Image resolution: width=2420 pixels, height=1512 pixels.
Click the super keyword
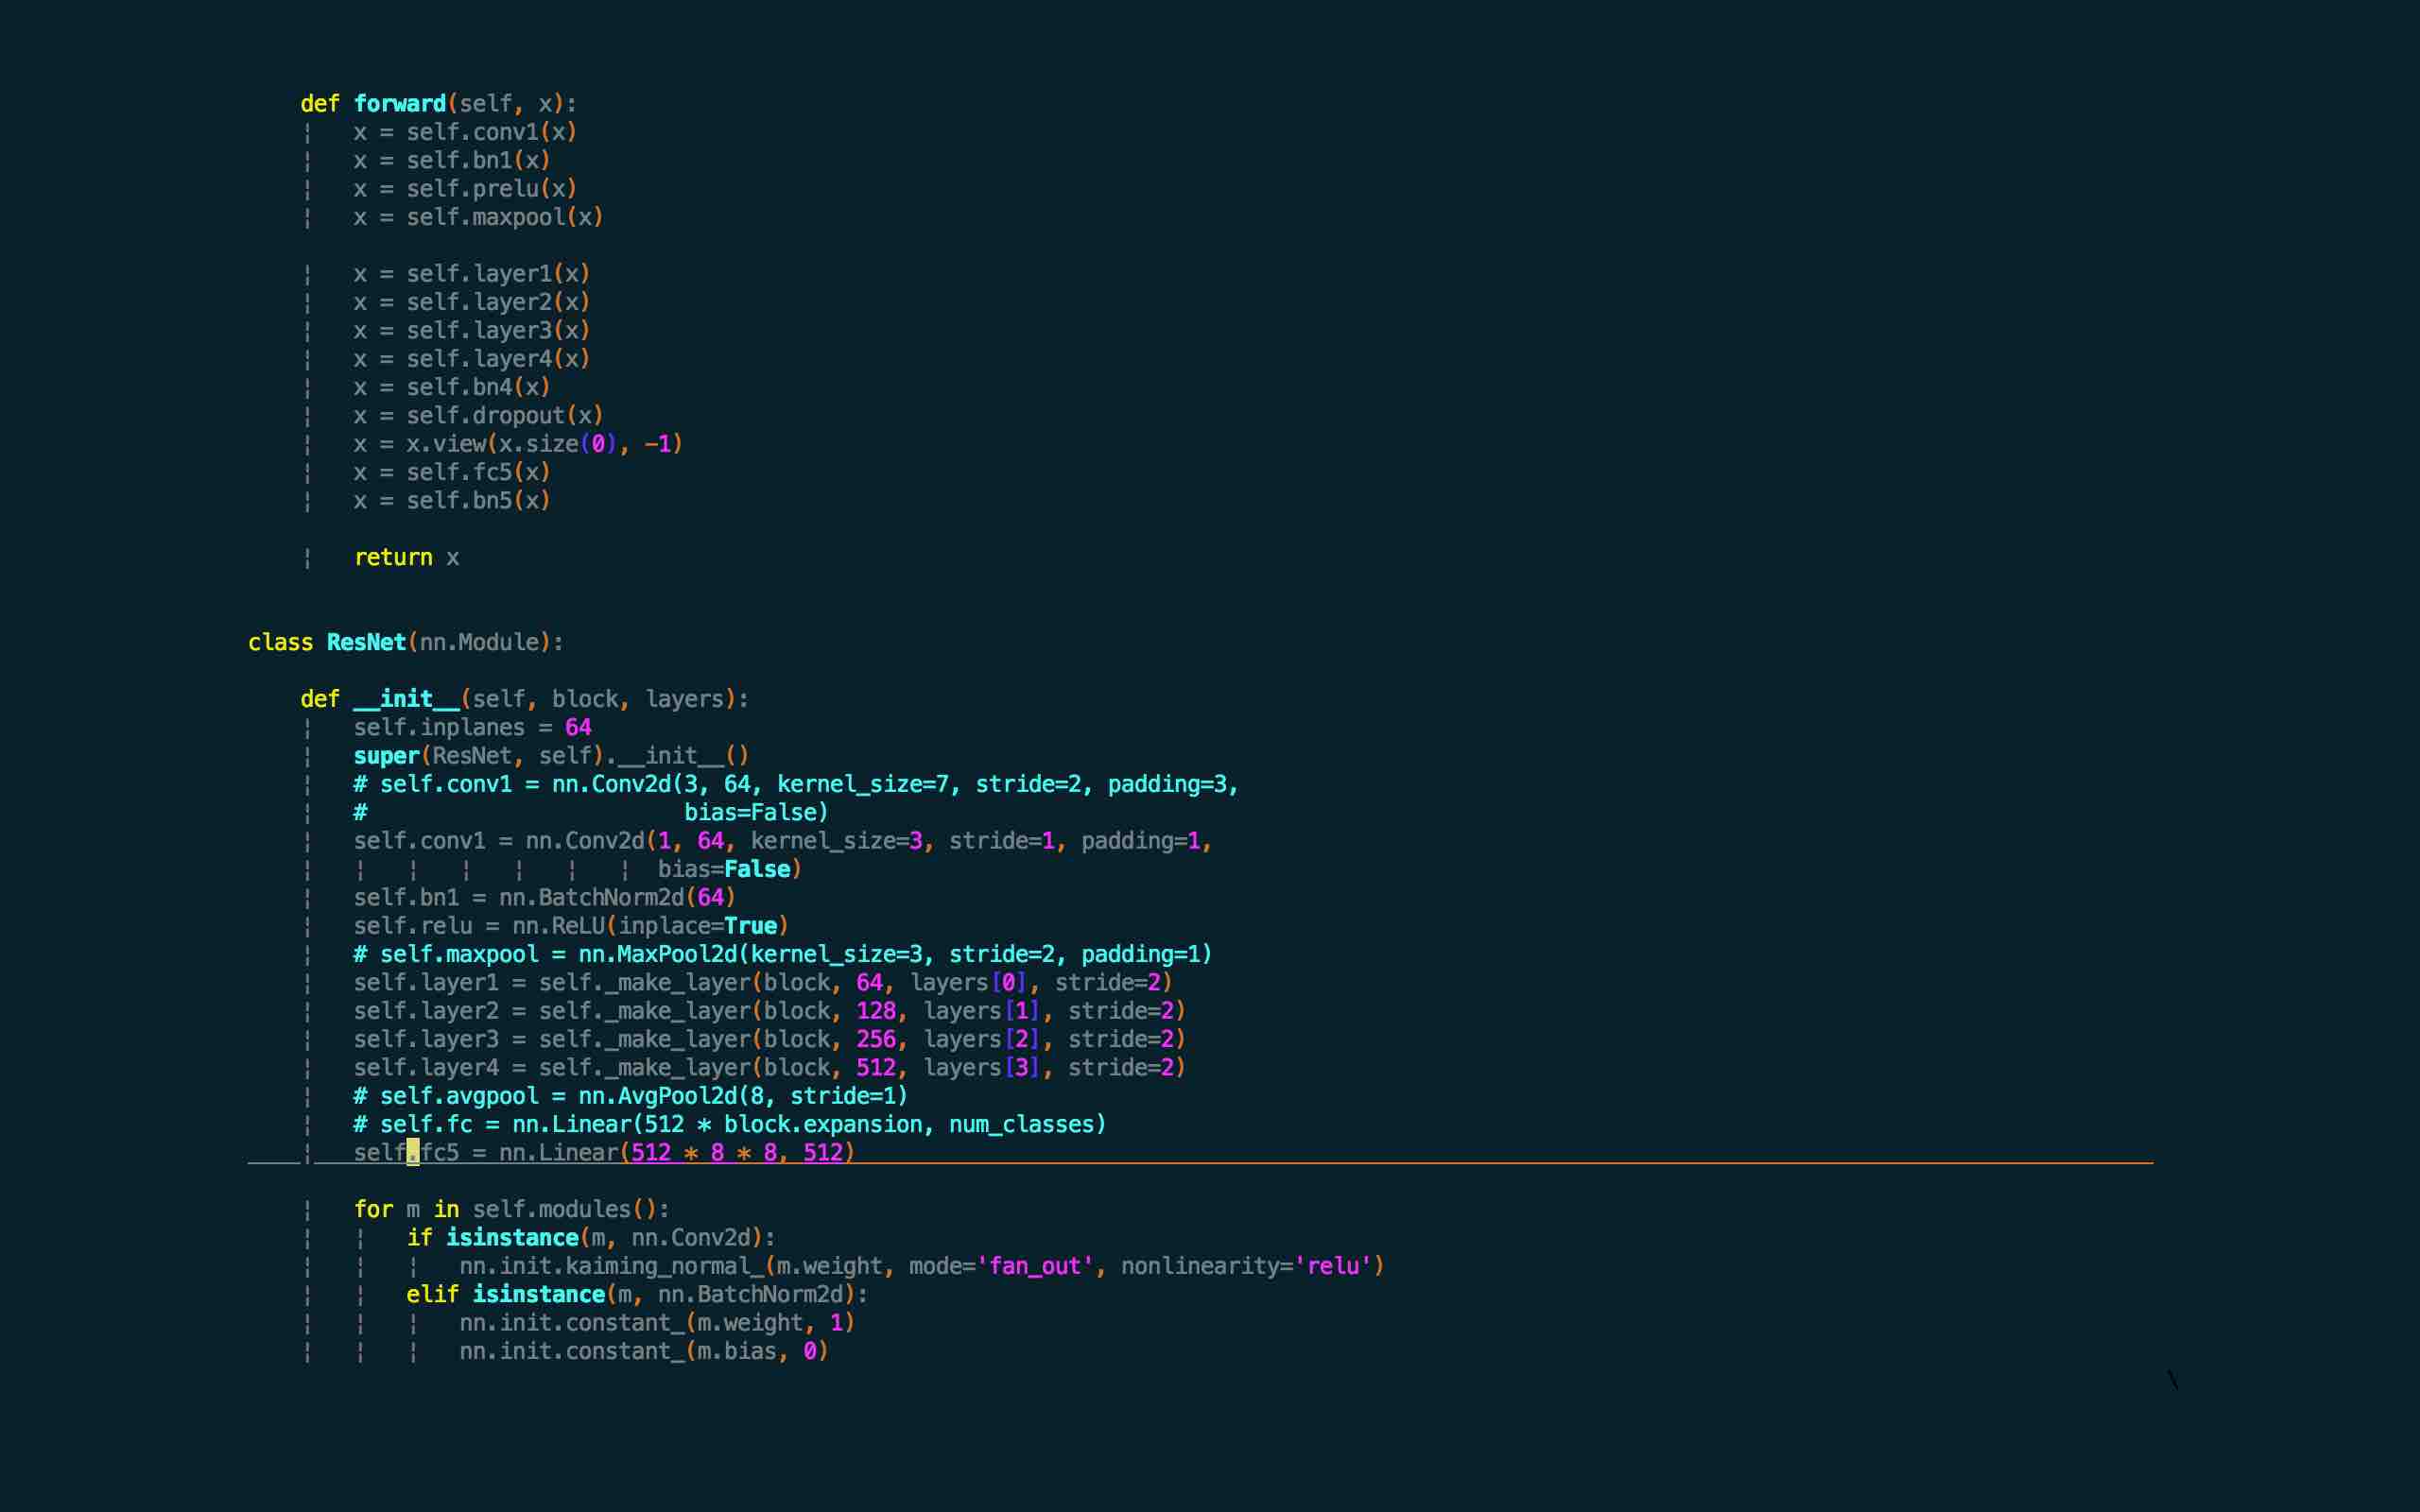click(x=386, y=756)
